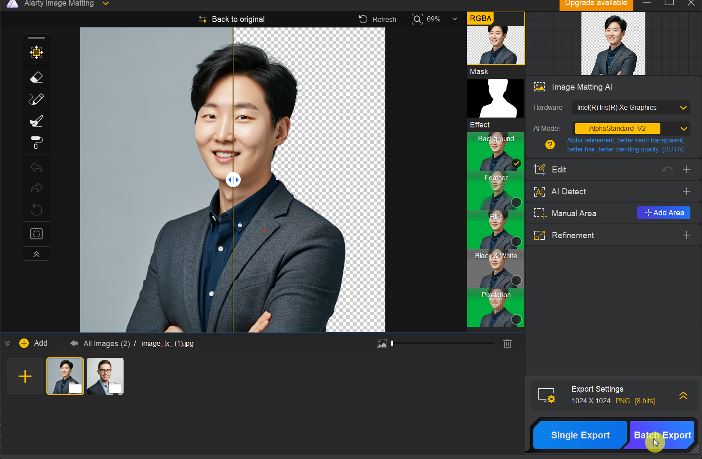This screenshot has width=702, height=459.
Task: Click the Image Matting AI icon
Action: click(x=539, y=87)
